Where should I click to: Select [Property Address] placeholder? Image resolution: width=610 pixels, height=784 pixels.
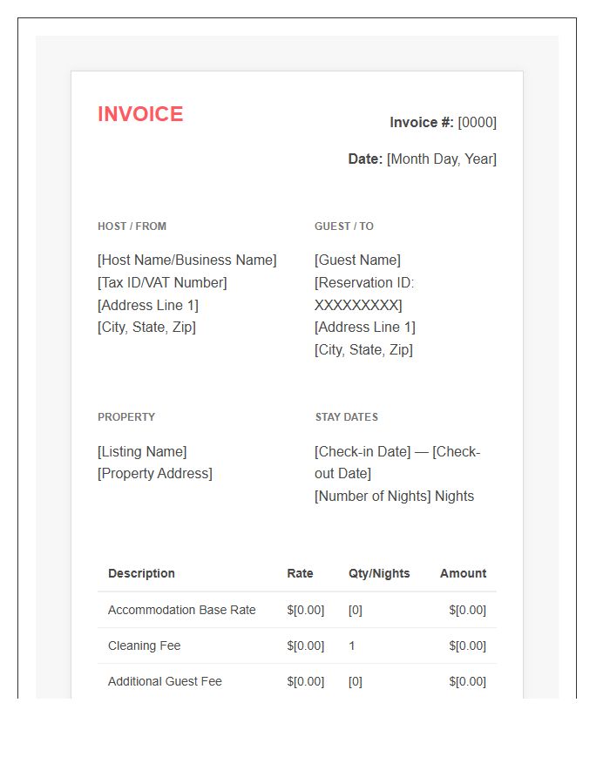(x=155, y=474)
